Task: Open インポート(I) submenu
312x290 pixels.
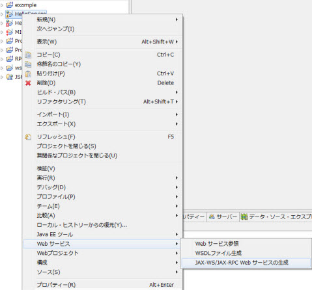Action: coord(102,114)
